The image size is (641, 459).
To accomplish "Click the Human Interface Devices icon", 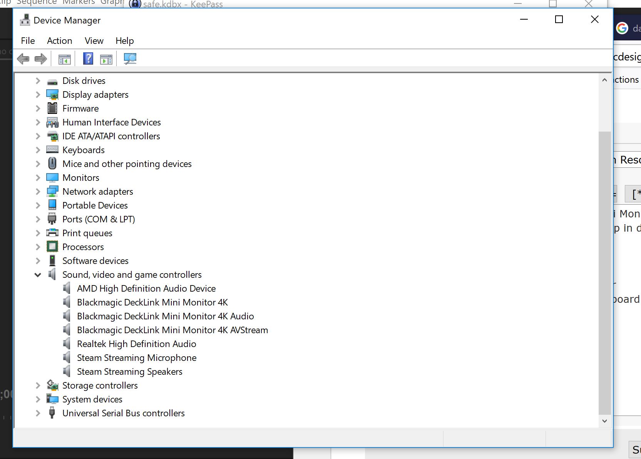I will [52, 122].
